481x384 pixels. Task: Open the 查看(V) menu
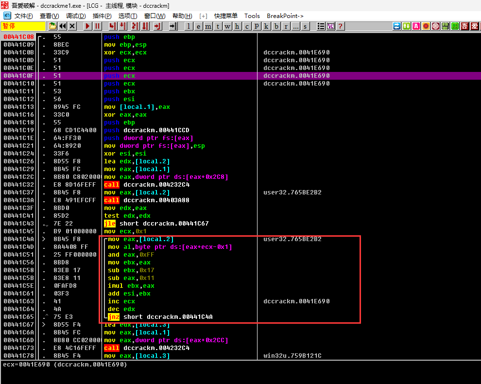50,16
